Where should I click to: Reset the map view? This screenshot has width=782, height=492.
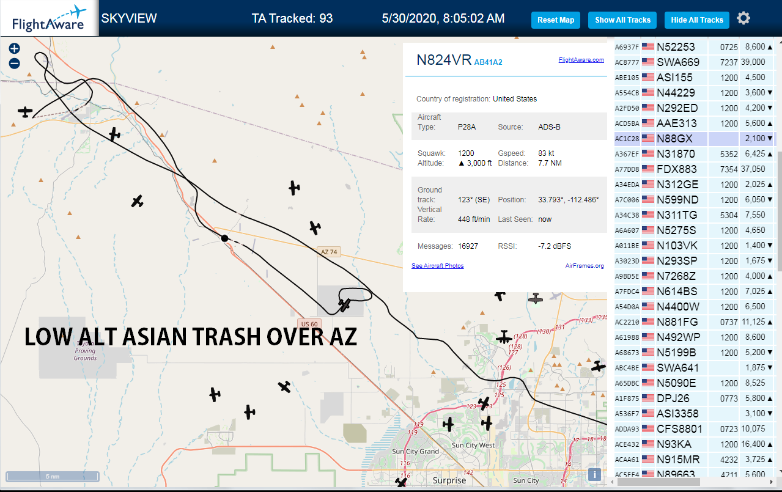[x=556, y=20]
